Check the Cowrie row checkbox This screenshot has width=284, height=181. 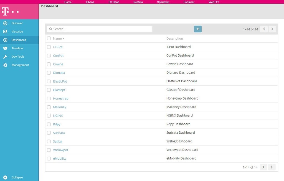49,64
